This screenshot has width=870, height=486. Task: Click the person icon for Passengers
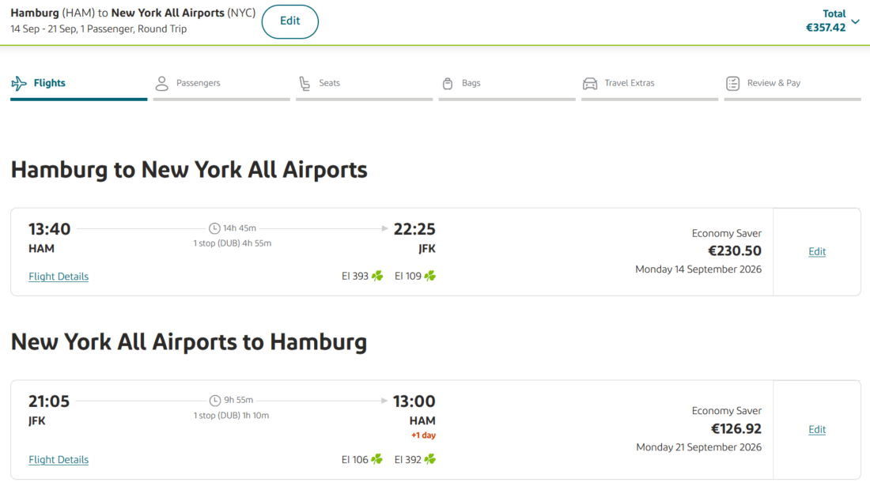point(161,83)
